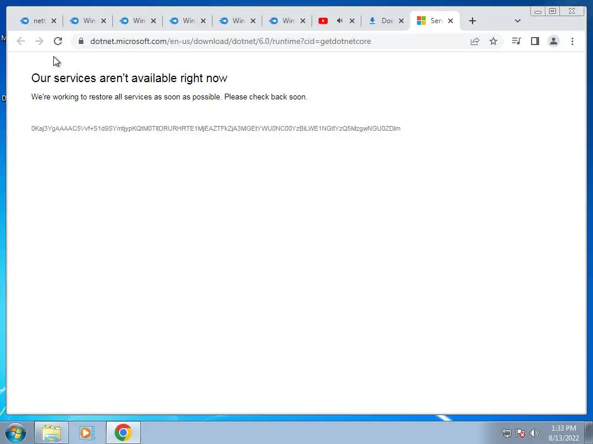View site information via the lock icon

[x=81, y=41]
